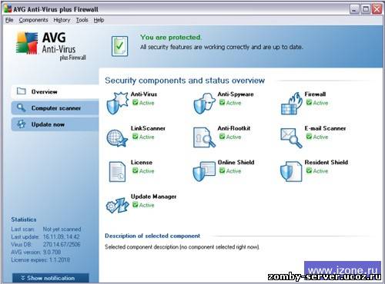
Task: Select the Anti-Virus label
Action: pyautogui.click(x=144, y=94)
